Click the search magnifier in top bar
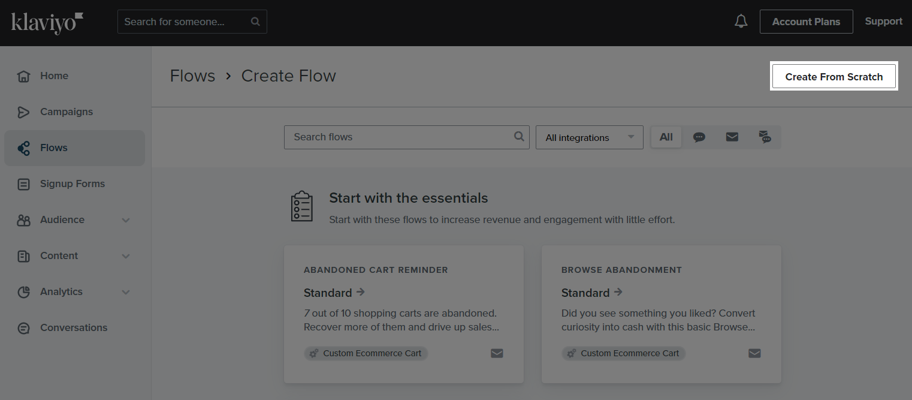 [x=255, y=22]
